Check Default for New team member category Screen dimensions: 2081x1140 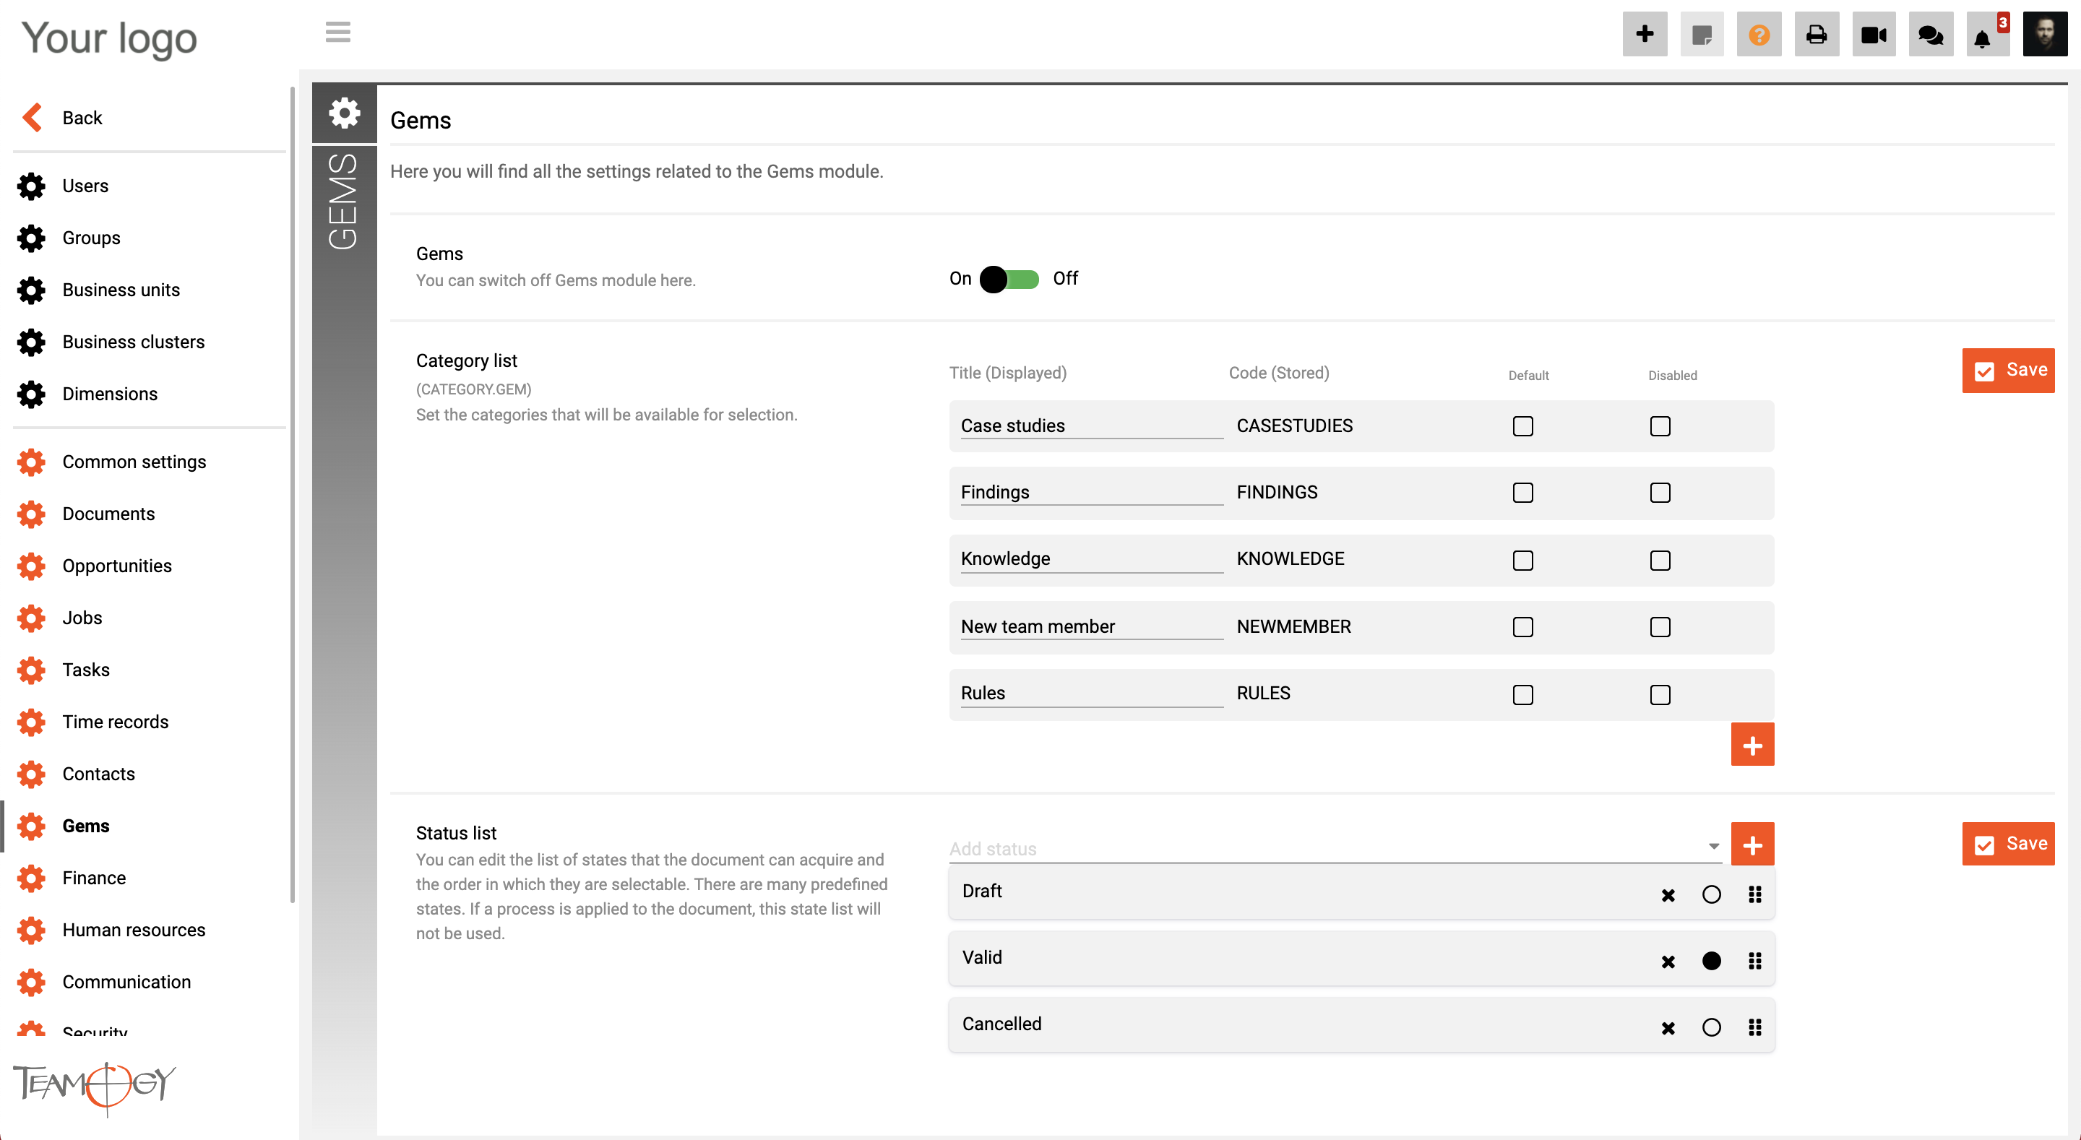point(1522,626)
